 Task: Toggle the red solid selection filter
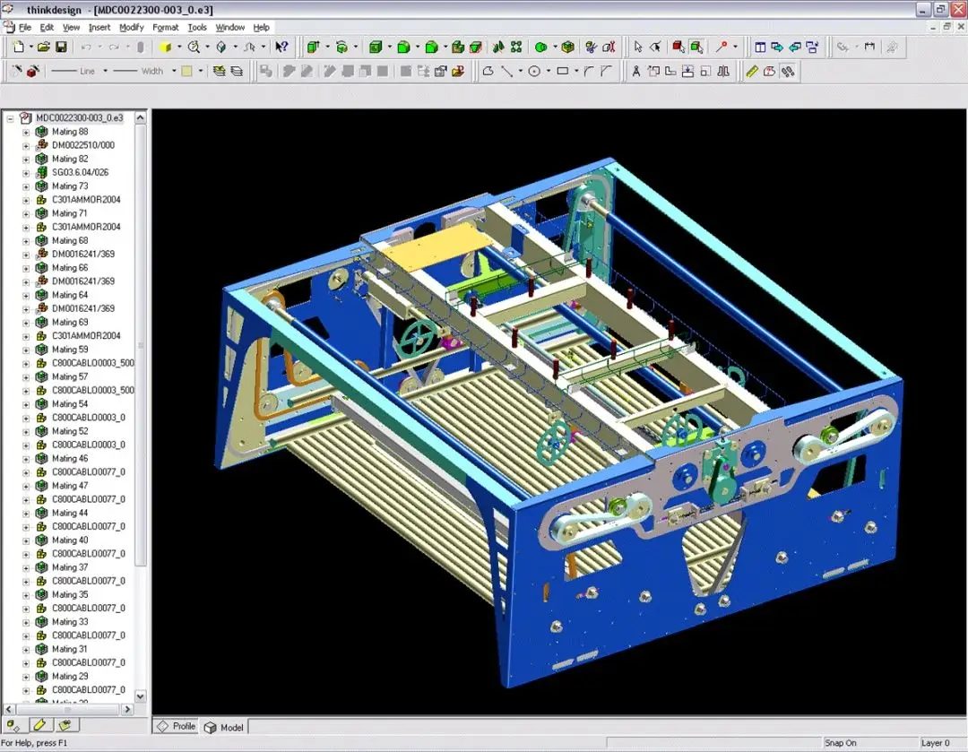point(678,47)
